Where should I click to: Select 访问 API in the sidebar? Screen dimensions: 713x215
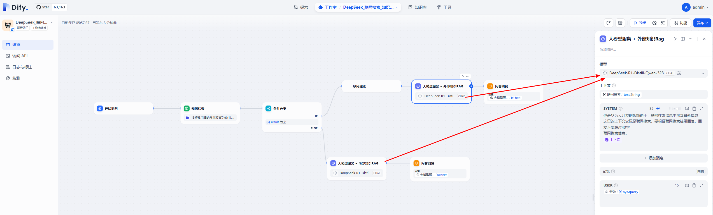pyautogui.click(x=28, y=56)
